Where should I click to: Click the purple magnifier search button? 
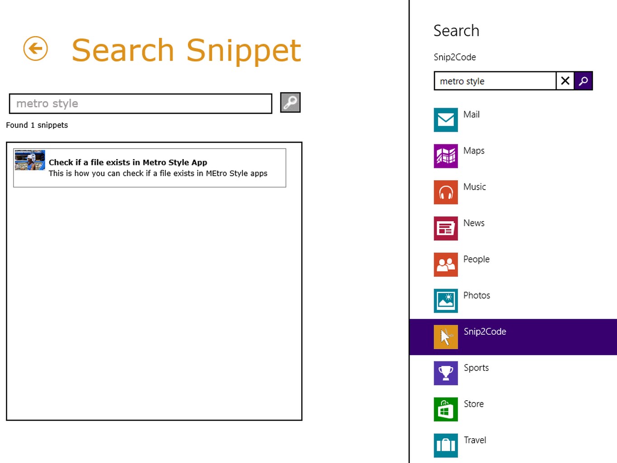(583, 81)
